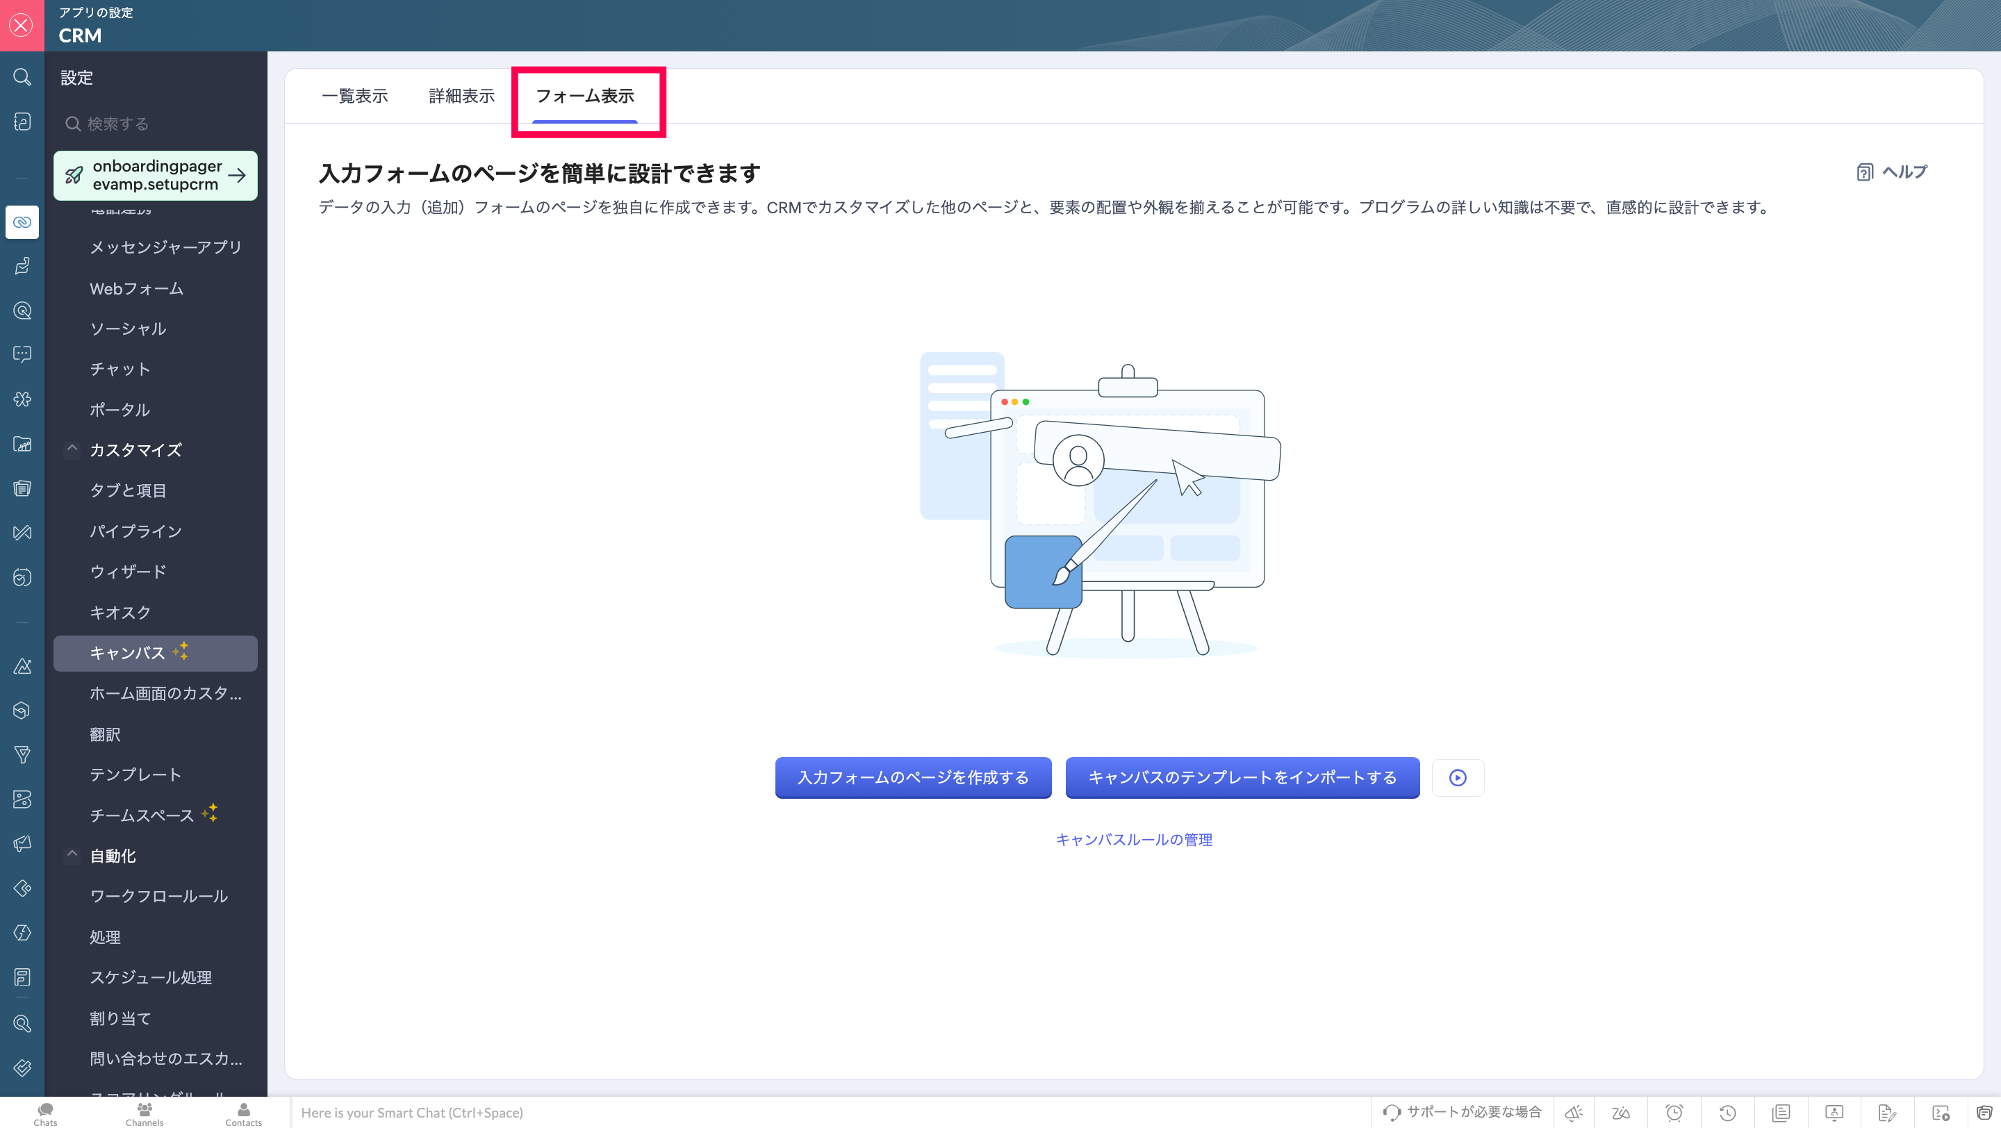Open Chats in bottom bar
This screenshot has height=1128, width=2001.
click(x=45, y=1113)
